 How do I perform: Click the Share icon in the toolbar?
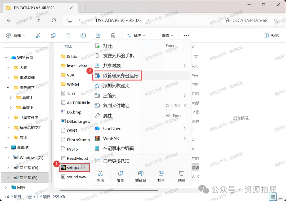coord(98,36)
